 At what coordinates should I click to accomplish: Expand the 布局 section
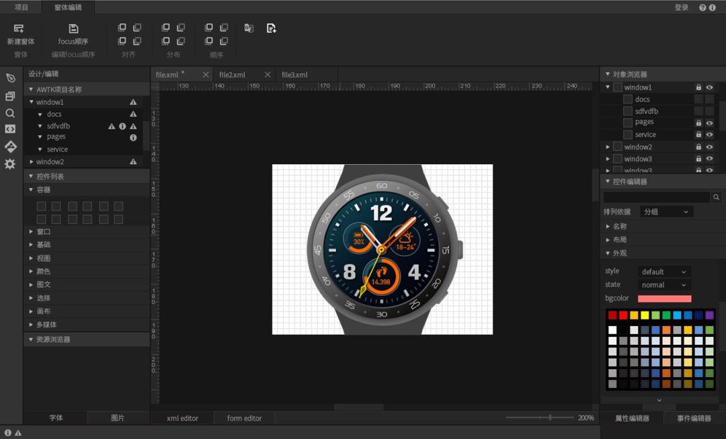click(x=608, y=239)
